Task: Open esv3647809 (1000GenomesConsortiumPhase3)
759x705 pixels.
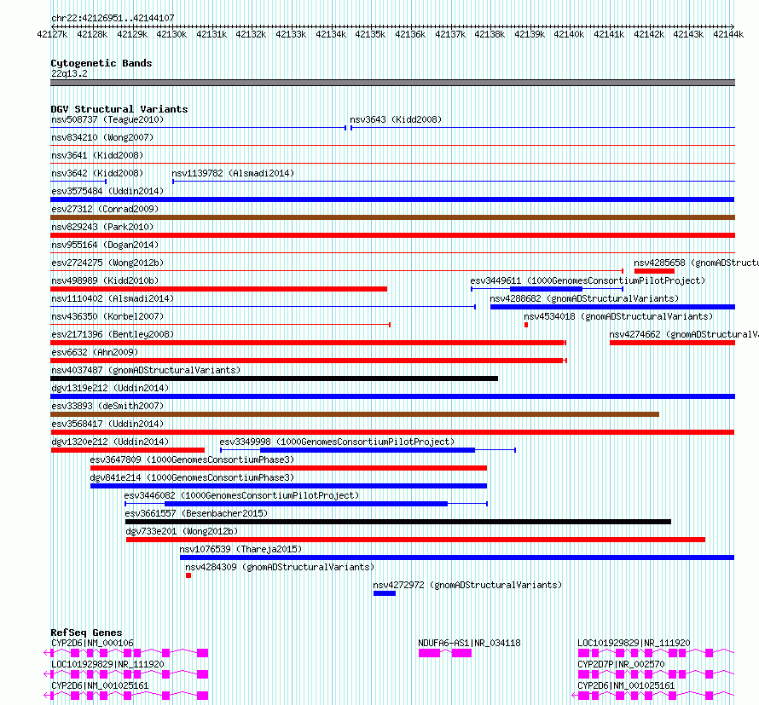Action: (x=192, y=459)
